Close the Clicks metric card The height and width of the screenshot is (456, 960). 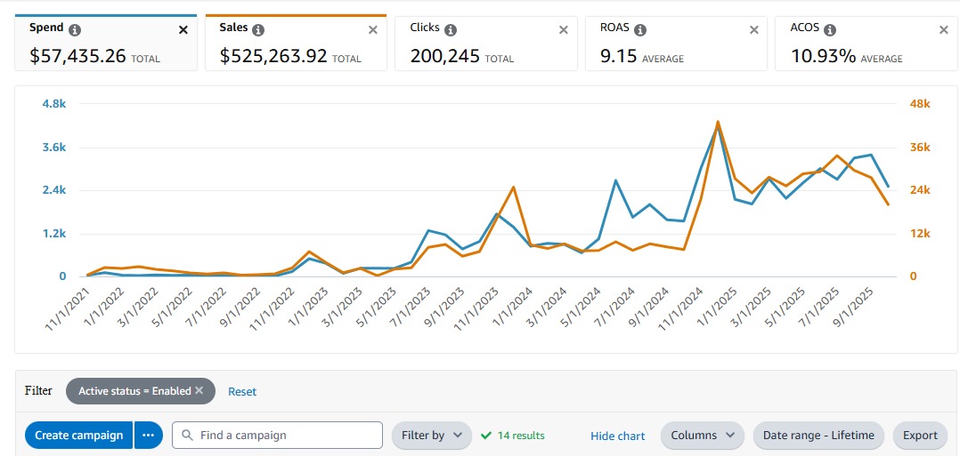pos(563,29)
